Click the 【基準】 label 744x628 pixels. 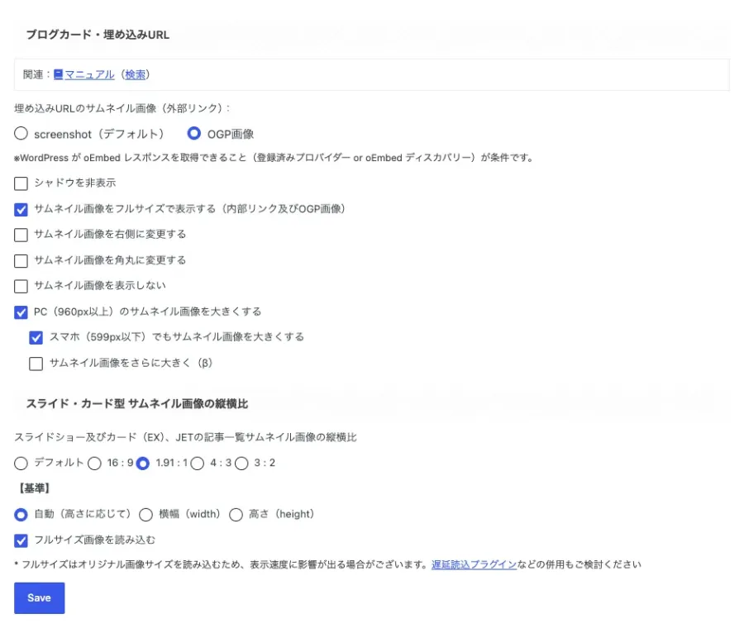point(34,488)
